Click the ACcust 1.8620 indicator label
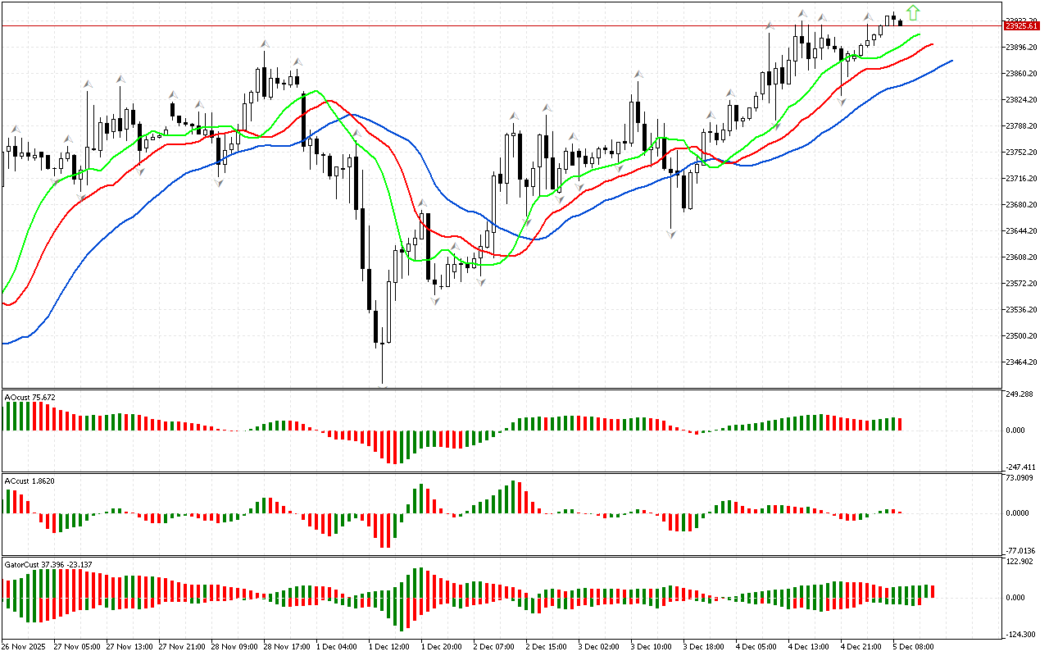 click(x=30, y=481)
